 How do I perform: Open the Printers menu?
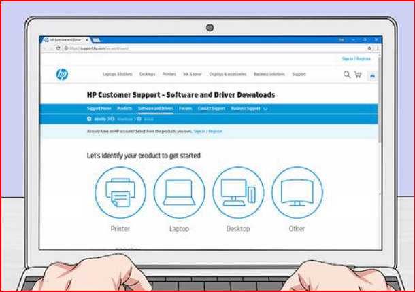click(169, 74)
